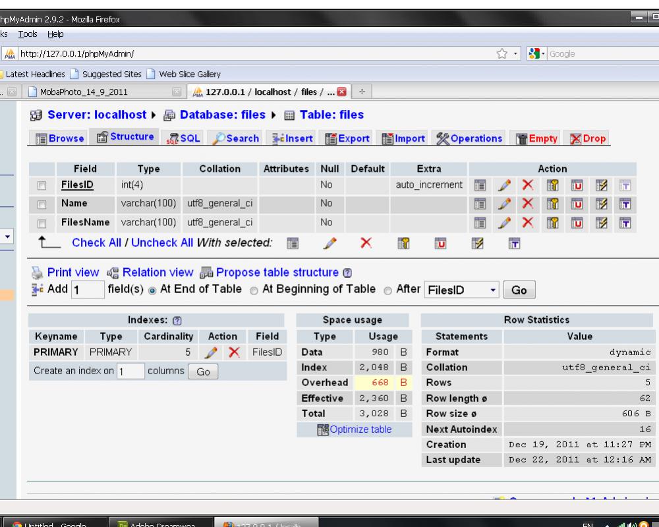Add fulltext index icon on Name row

(625, 204)
